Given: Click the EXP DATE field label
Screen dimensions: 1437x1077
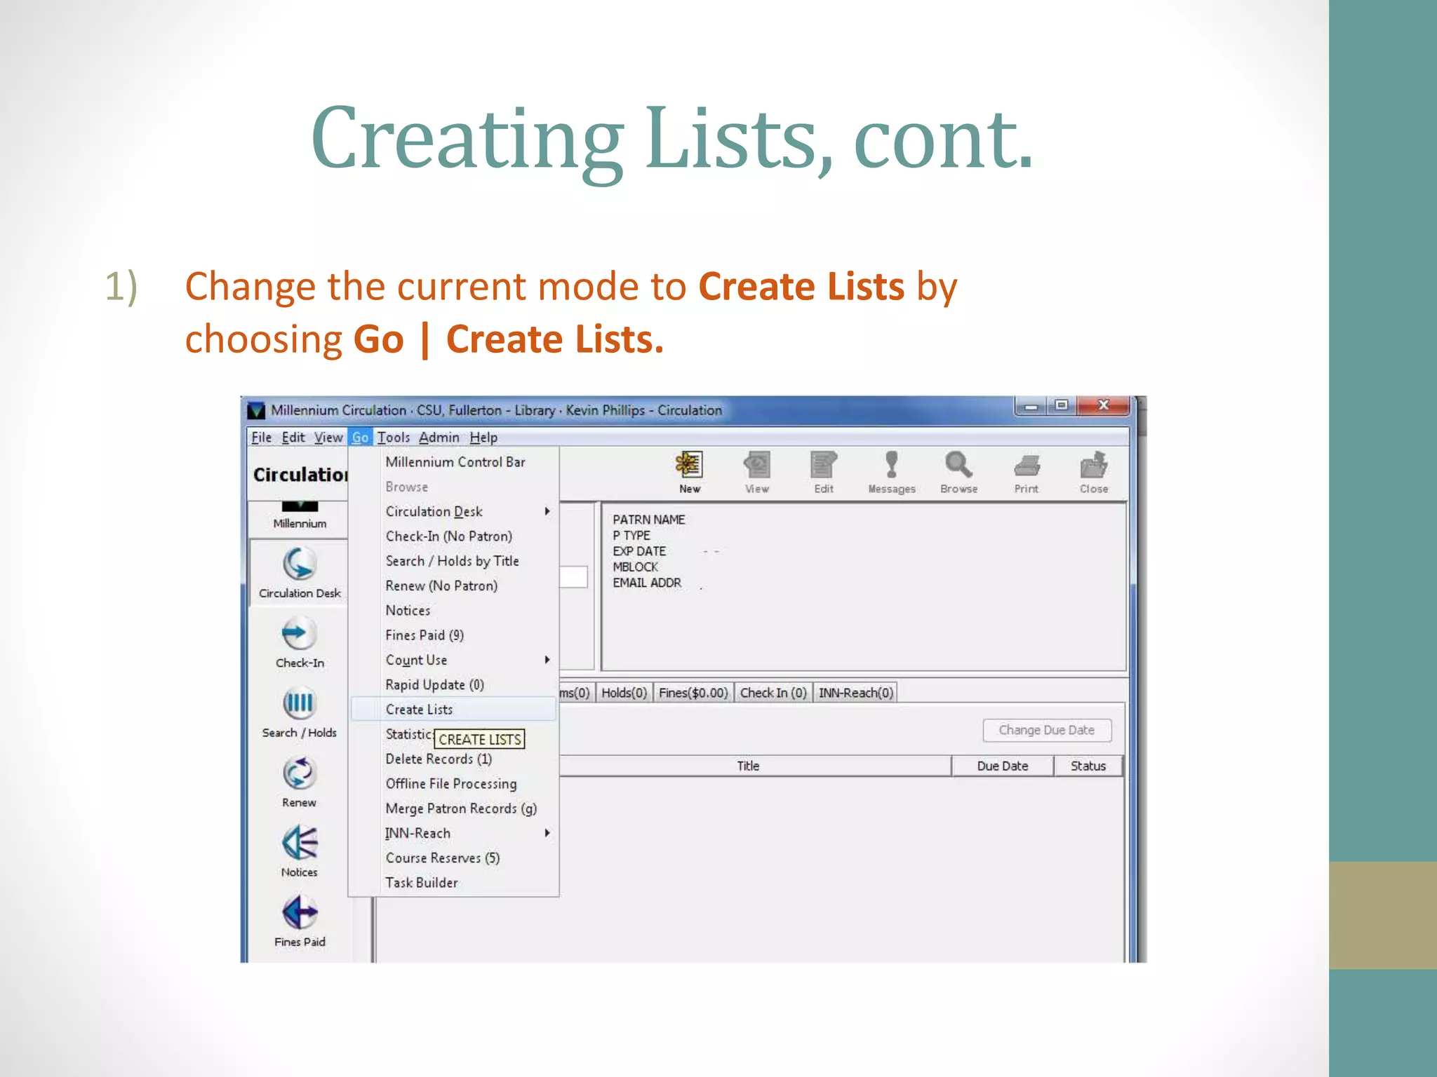Looking at the screenshot, I should 639,551.
